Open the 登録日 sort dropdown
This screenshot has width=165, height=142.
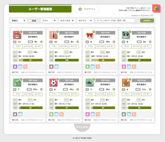click(19, 21)
